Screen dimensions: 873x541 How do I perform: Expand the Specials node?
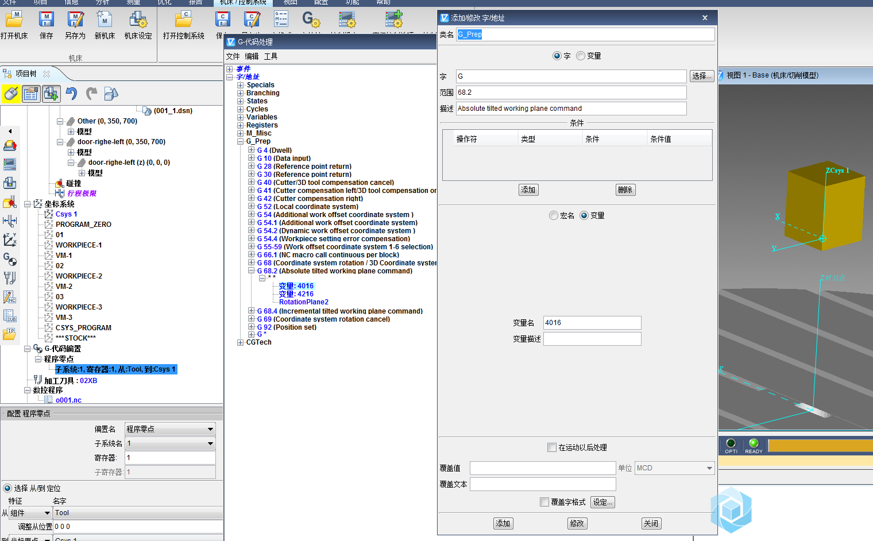click(x=241, y=85)
